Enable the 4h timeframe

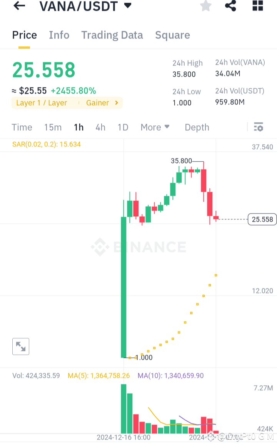100,127
